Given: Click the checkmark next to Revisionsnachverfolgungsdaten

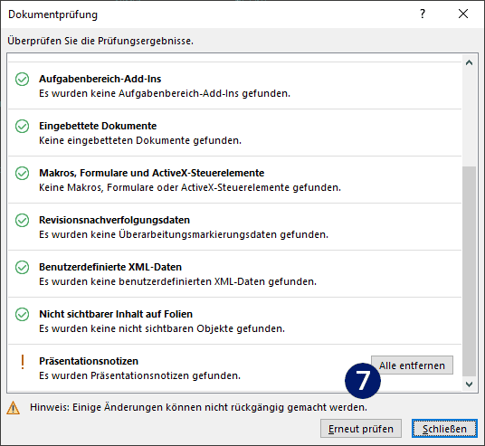Looking at the screenshot, I should pos(23,220).
